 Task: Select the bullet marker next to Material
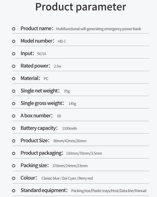click(x=14, y=78)
